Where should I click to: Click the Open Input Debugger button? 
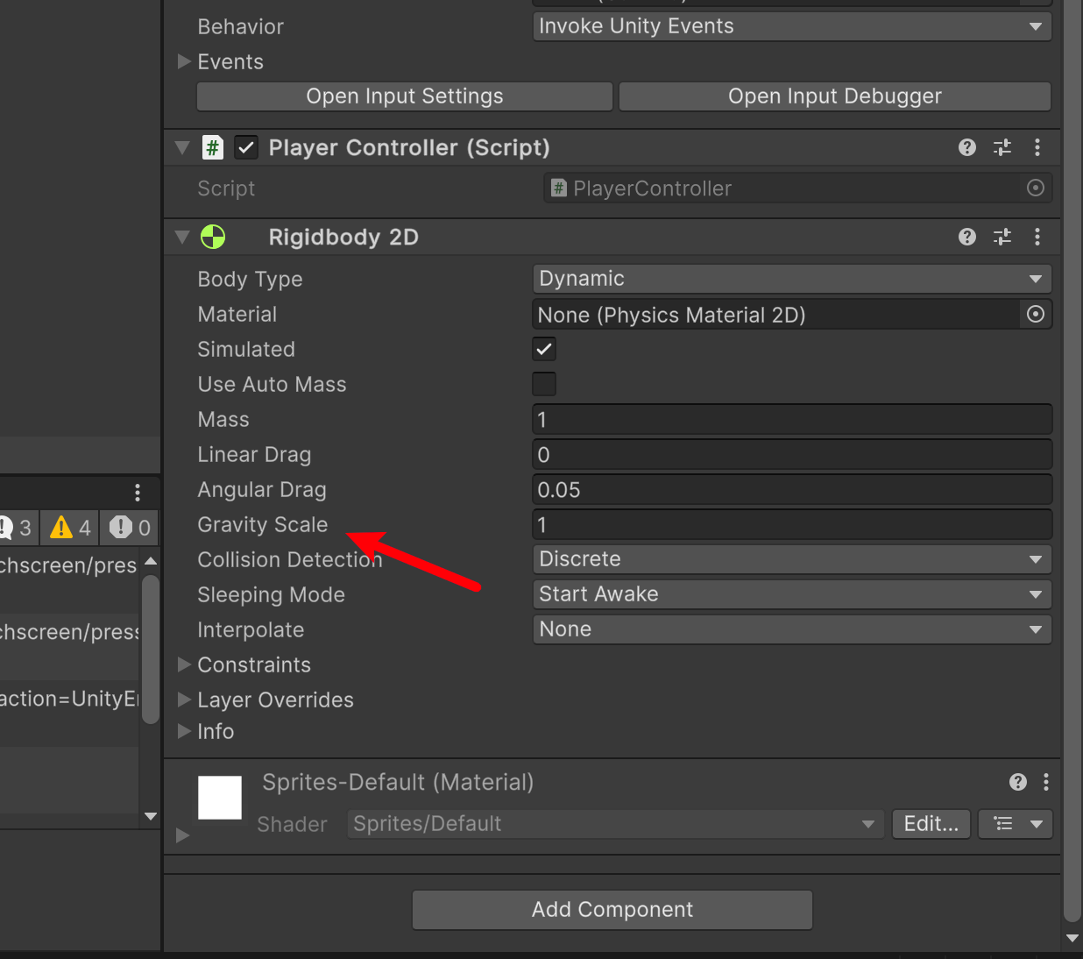click(835, 96)
